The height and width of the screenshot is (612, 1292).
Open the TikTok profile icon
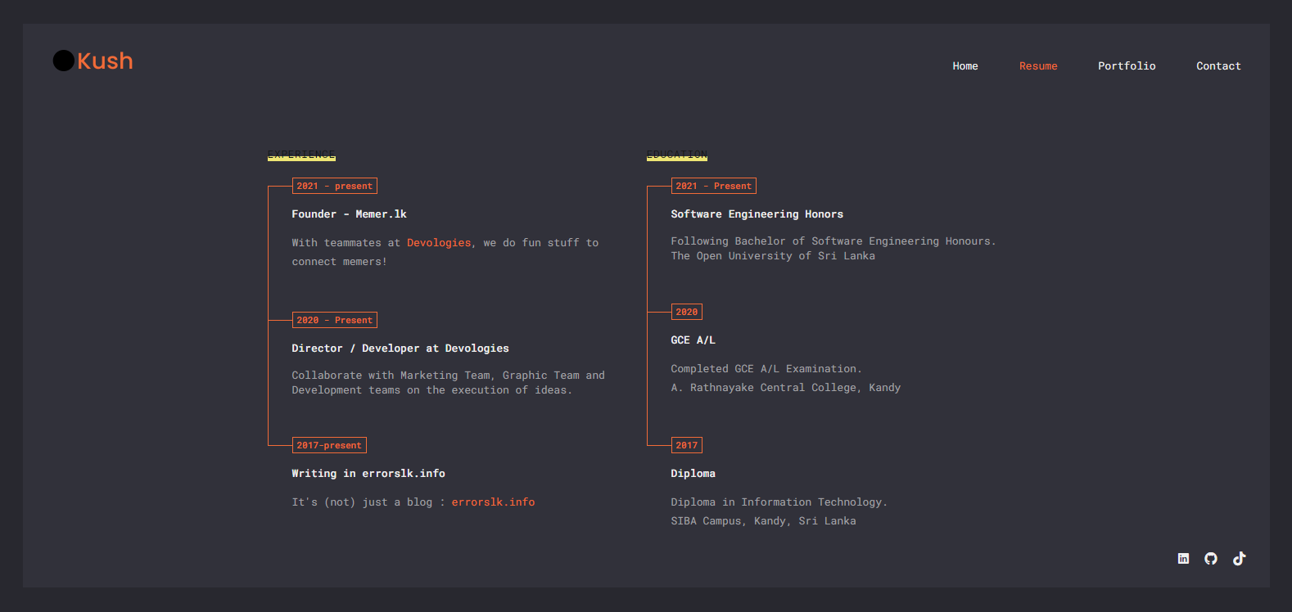coord(1239,559)
